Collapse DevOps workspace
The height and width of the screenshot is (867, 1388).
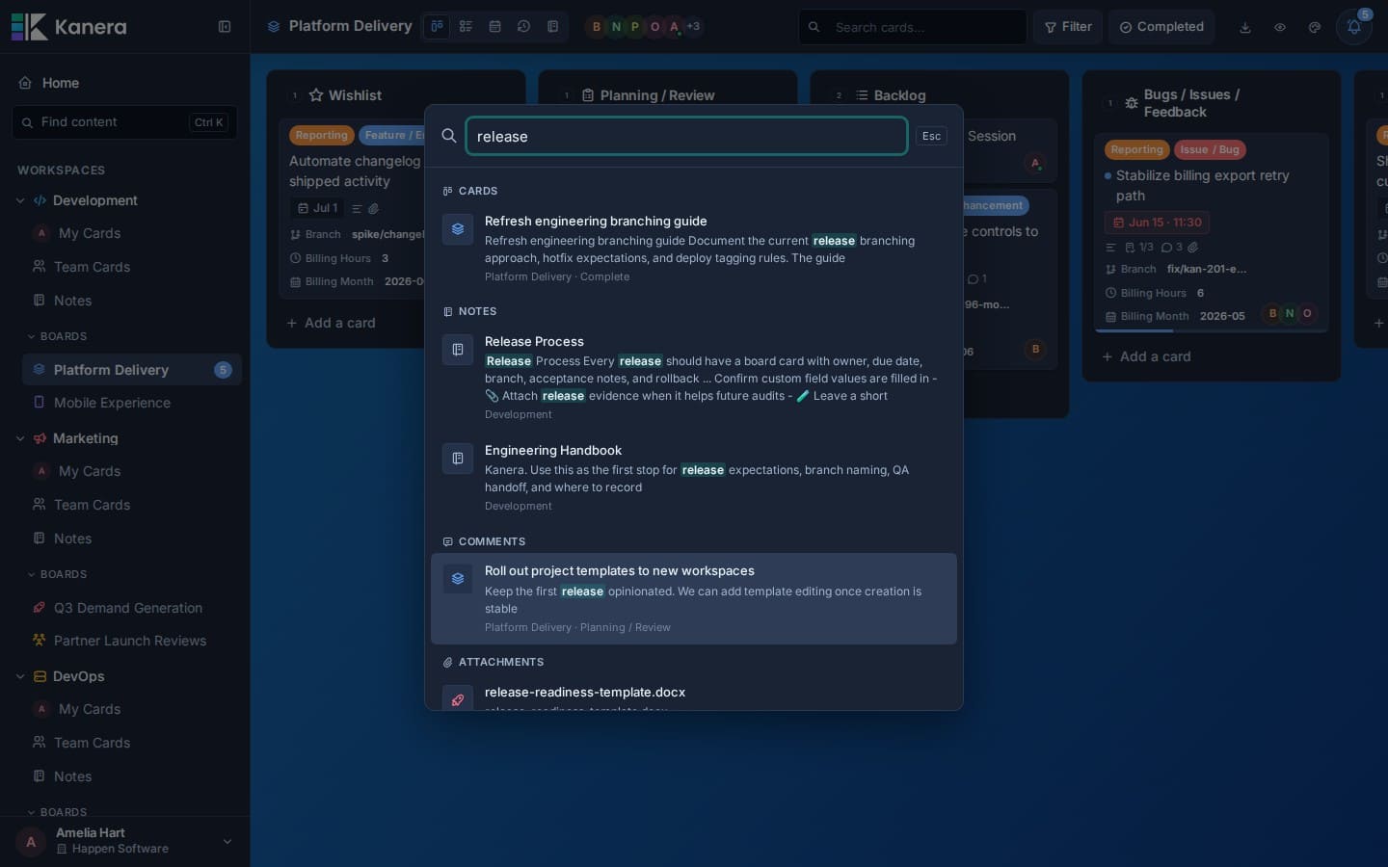pyautogui.click(x=20, y=676)
